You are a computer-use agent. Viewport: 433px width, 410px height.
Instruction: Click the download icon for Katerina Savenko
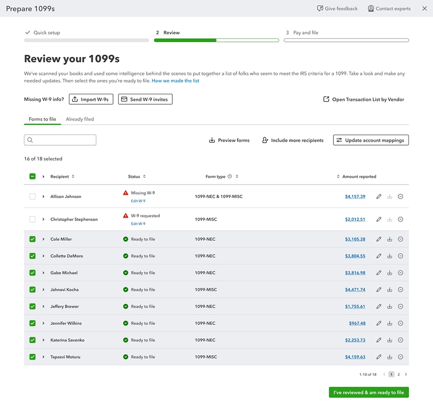(x=390, y=340)
